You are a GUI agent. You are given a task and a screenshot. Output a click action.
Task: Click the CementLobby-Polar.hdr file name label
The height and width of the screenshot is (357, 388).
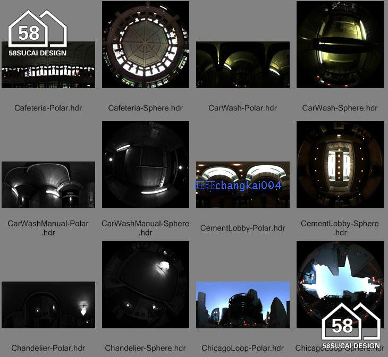(x=243, y=228)
